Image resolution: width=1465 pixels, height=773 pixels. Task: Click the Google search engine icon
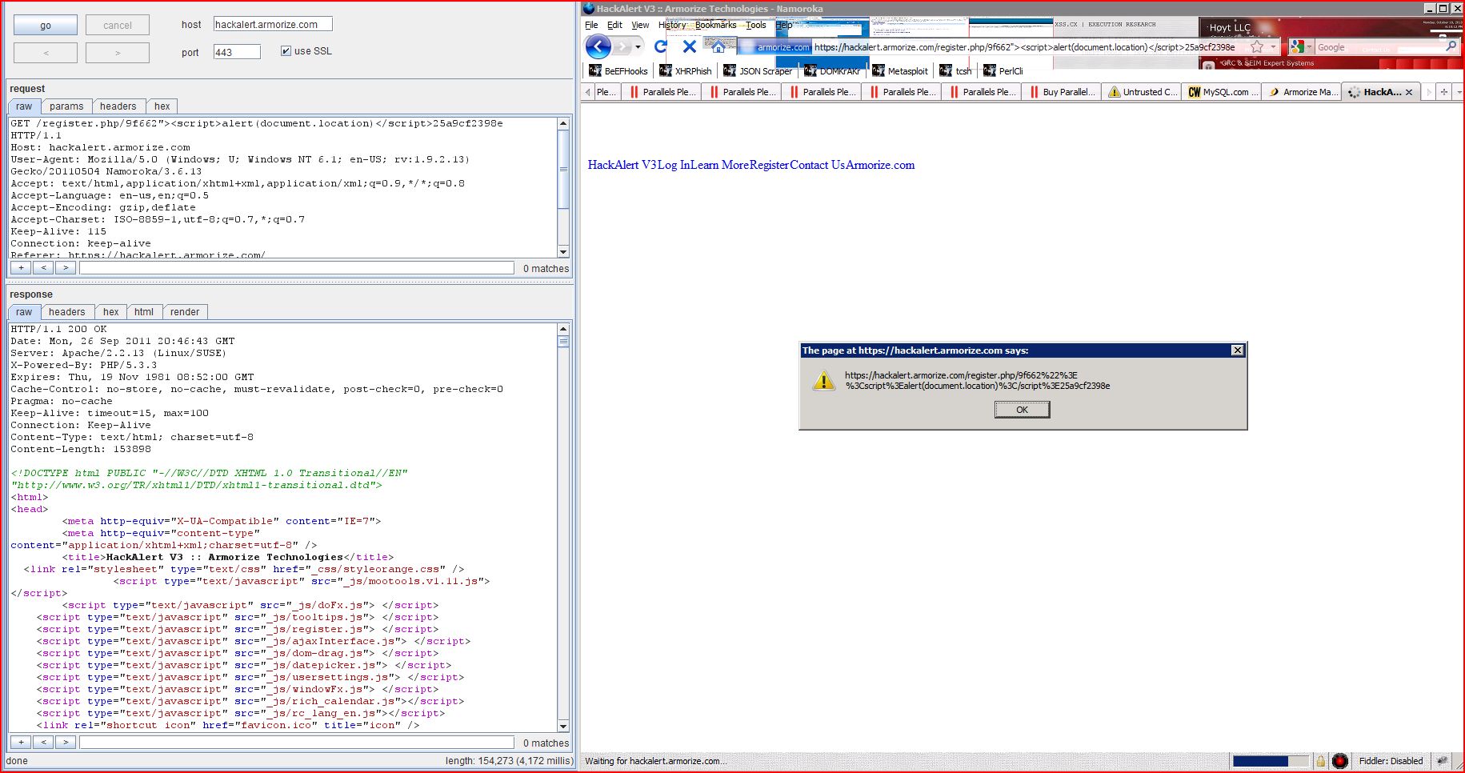[1297, 47]
